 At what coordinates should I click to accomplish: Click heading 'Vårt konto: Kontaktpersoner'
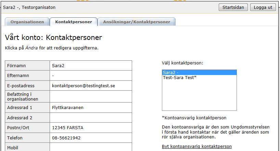pyautogui.click(x=53, y=37)
